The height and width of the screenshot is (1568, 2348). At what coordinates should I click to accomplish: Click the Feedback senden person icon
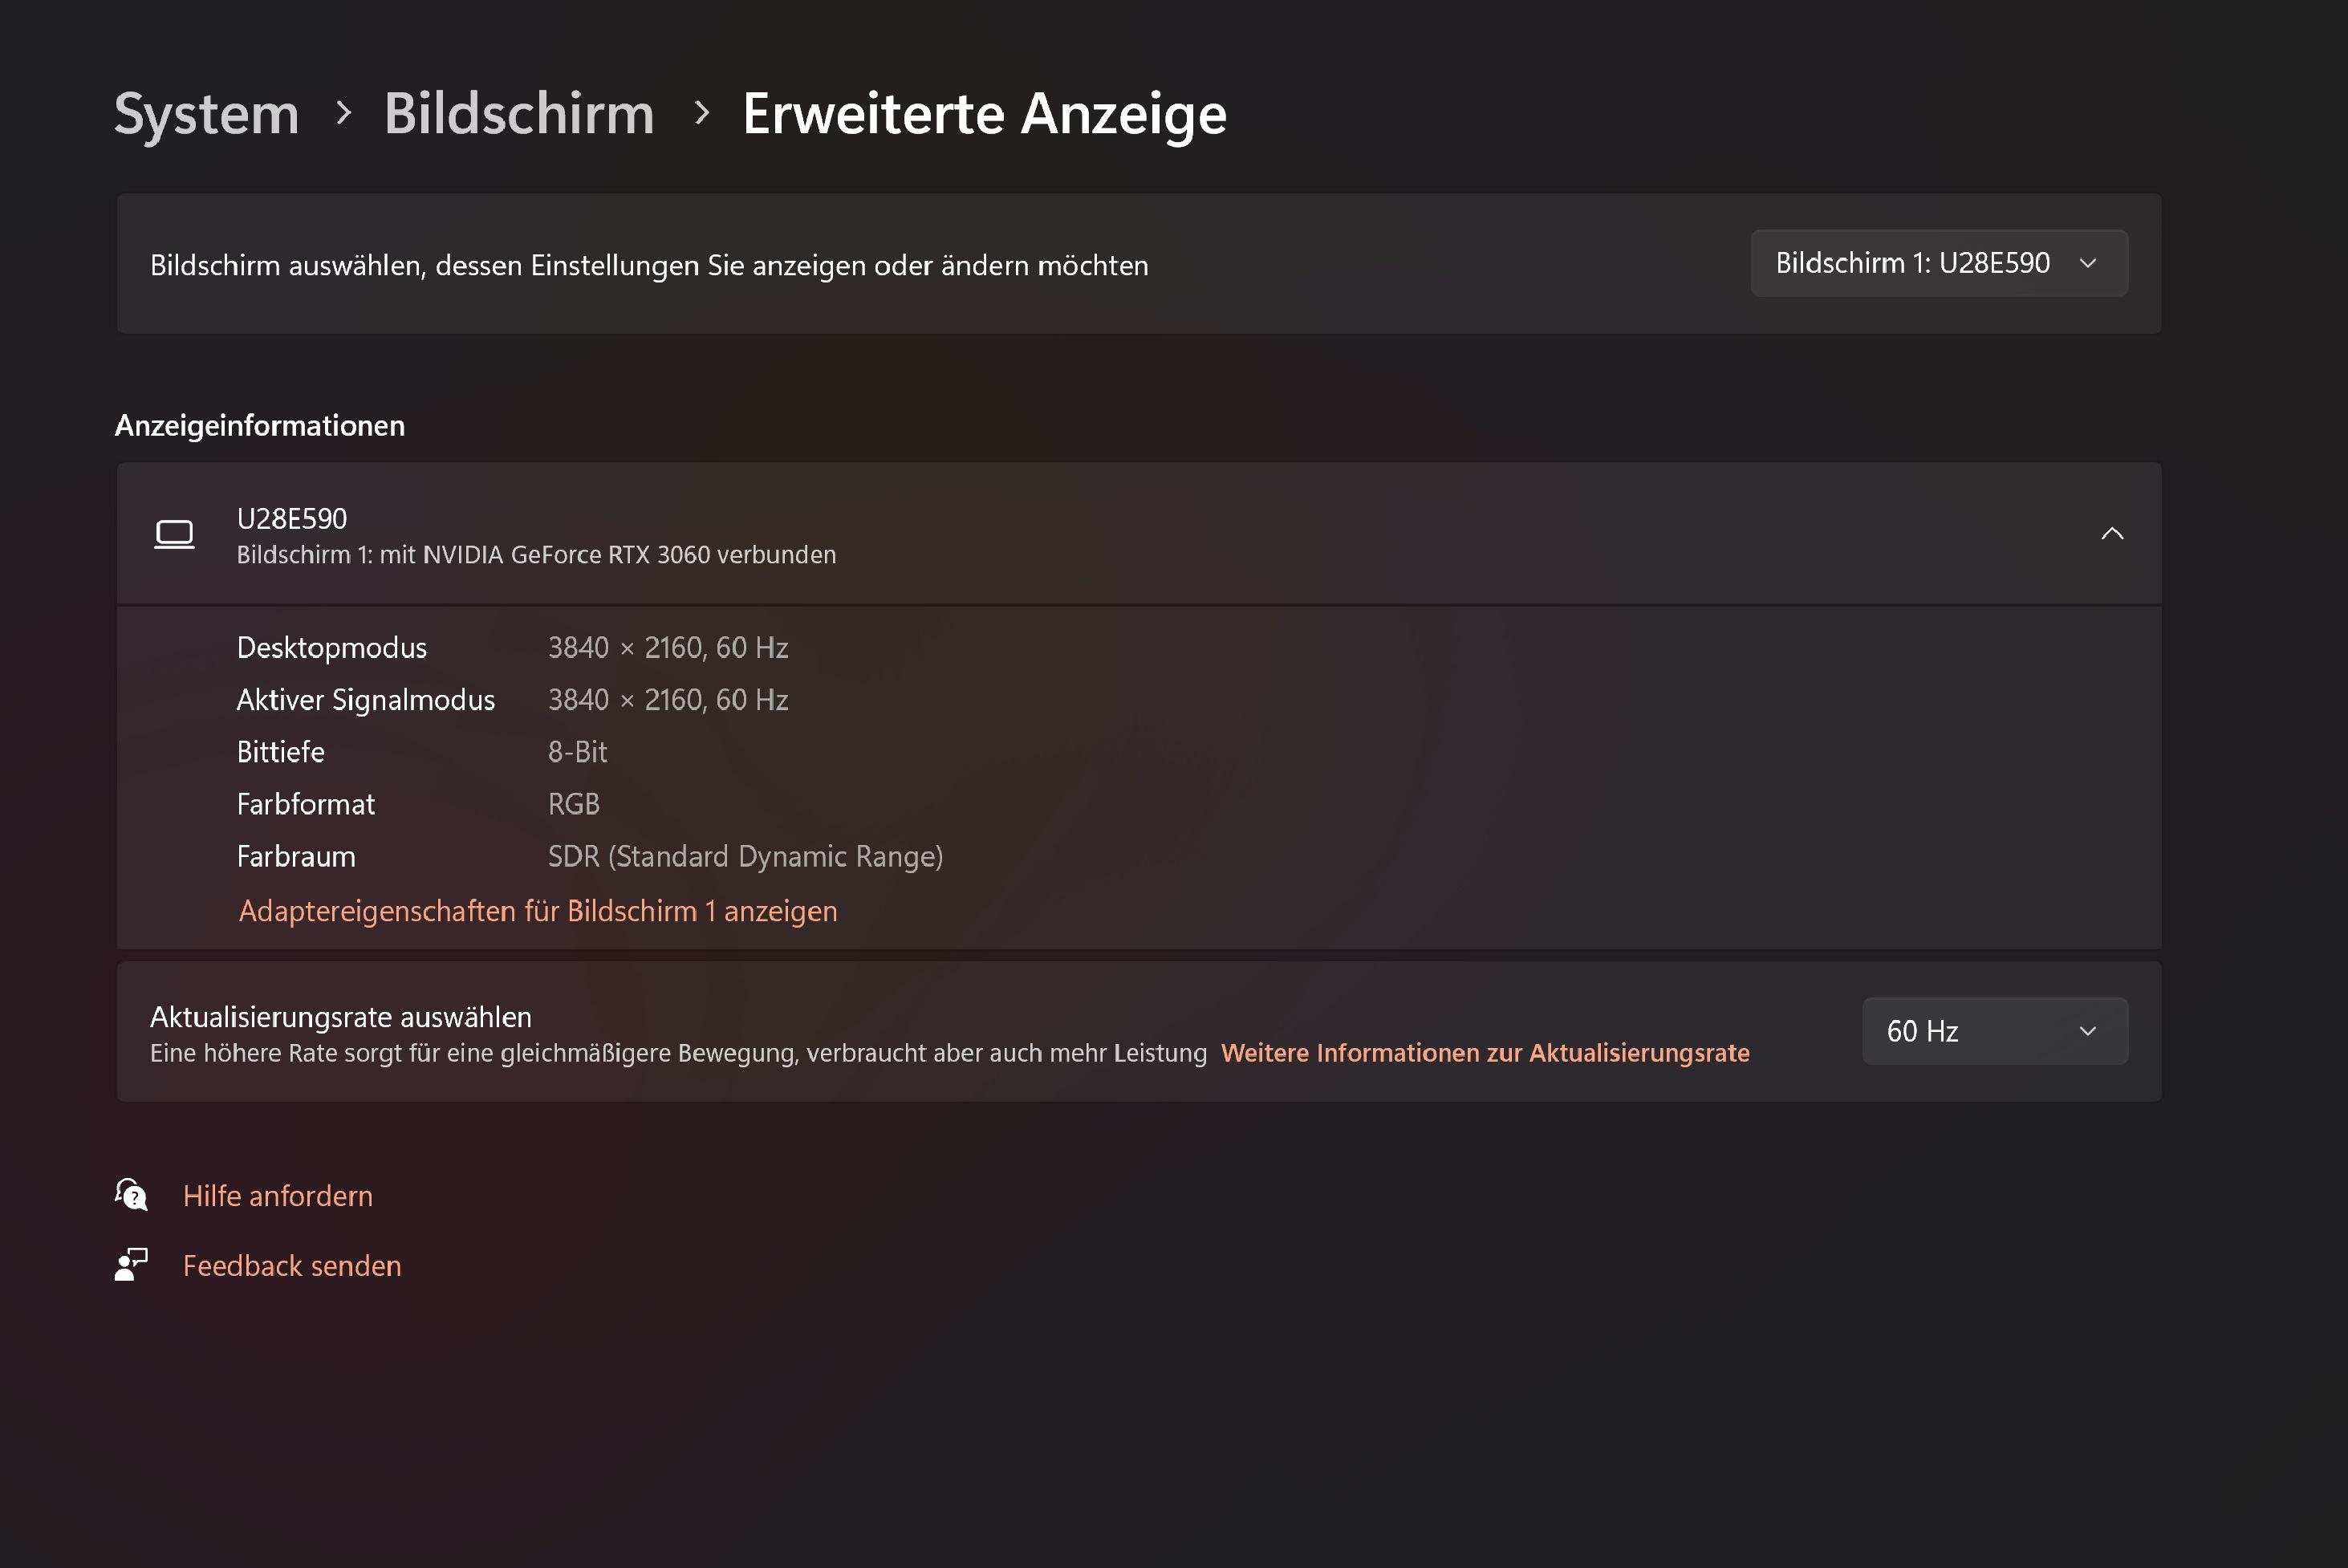click(x=131, y=1265)
